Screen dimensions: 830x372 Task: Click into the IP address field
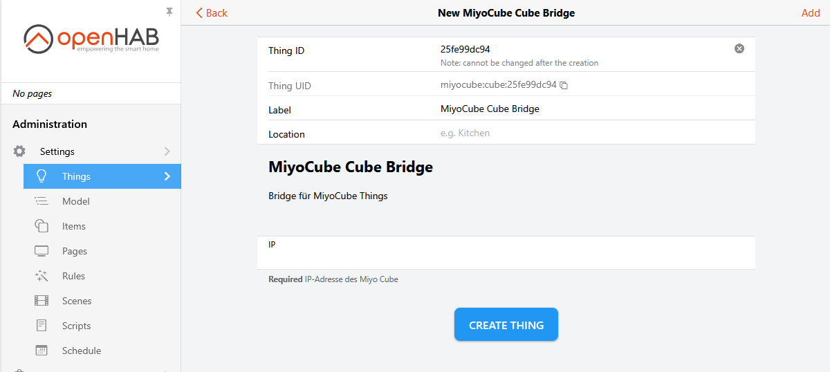[506, 257]
